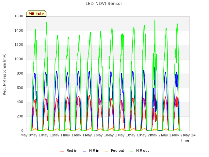Click the 400 y-axis tick value

pos(20,102)
